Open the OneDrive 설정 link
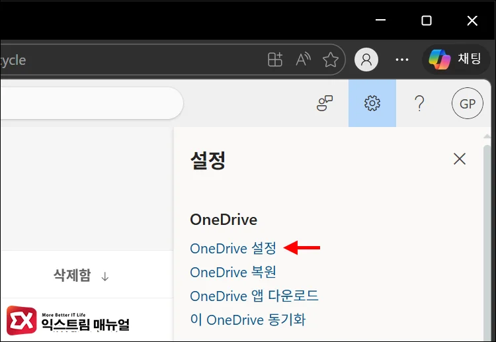The width and height of the screenshot is (496, 342). pyautogui.click(x=233, y=248)
